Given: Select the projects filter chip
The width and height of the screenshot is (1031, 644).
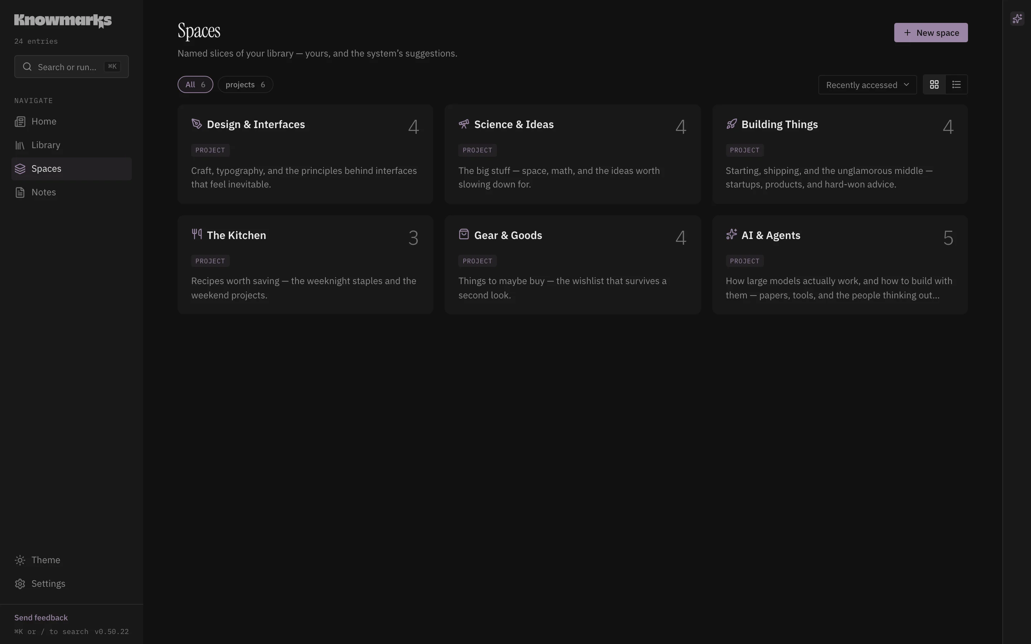Looking at the screenshot, I should pyautogui.click(x=245, y=84).
